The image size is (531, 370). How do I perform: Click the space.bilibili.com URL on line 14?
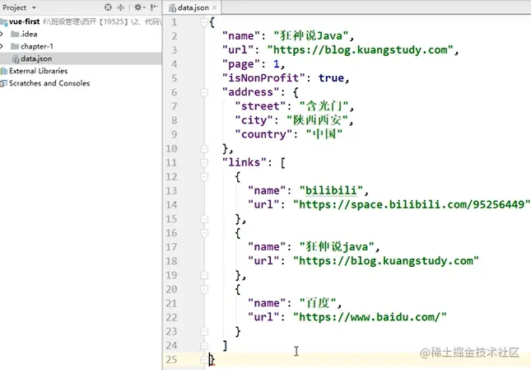[x=412, y=204]
